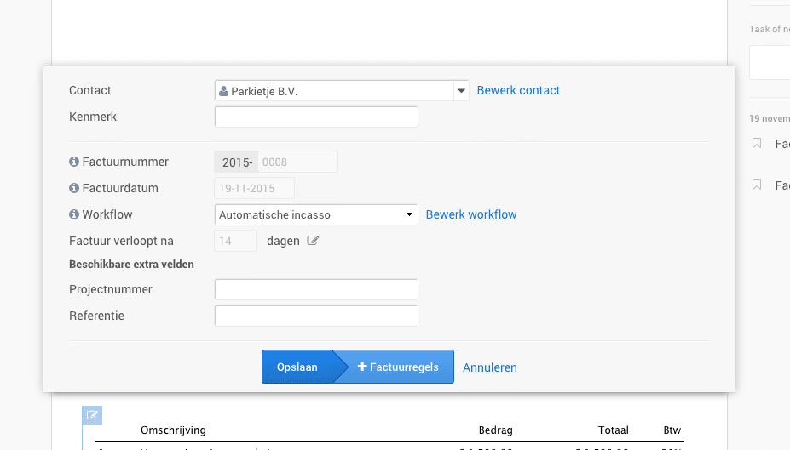Toggle the second bookmark icon in sidebar
The height and width of the screenshot is (450, 790).
[756, 185]
